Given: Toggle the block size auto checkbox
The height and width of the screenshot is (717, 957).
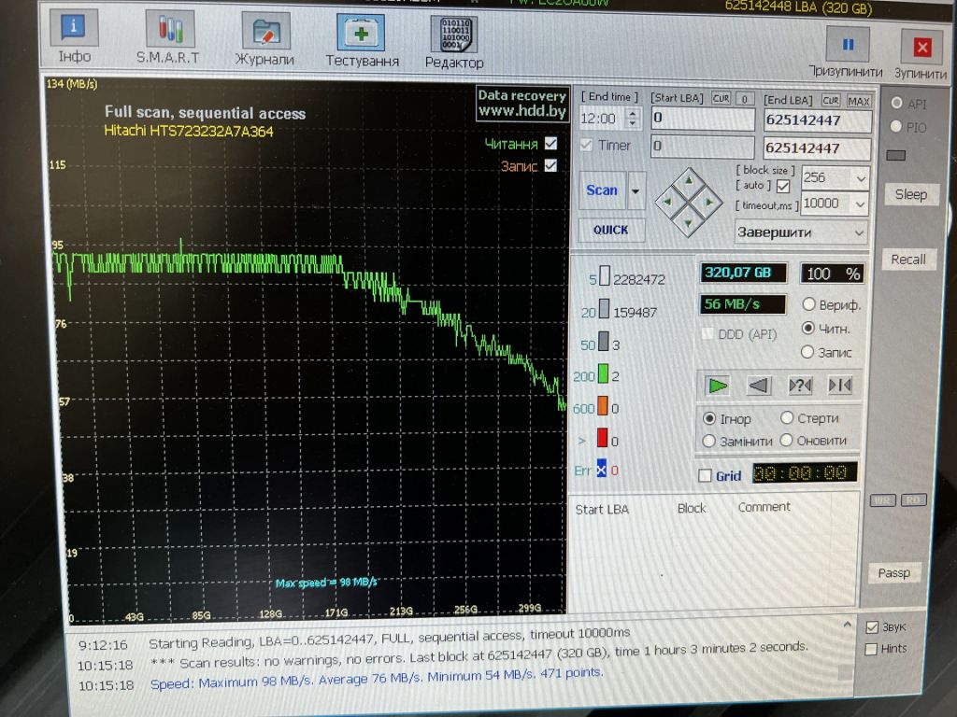Looking at the screenshot, I should click(783, 186).
